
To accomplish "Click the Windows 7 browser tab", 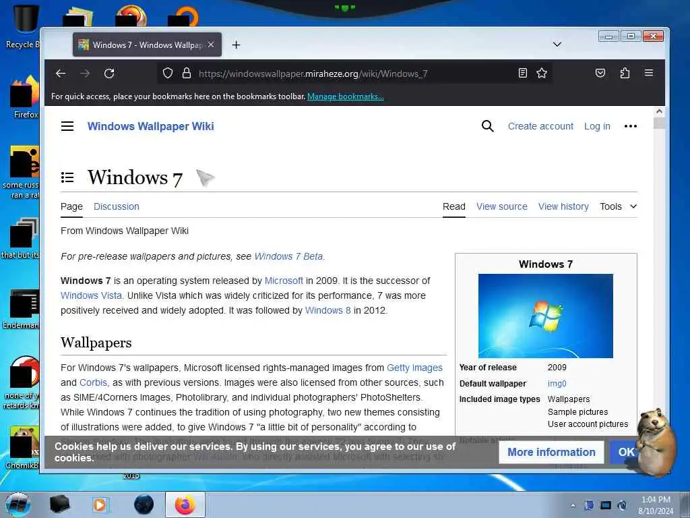I will coord(147,45).
